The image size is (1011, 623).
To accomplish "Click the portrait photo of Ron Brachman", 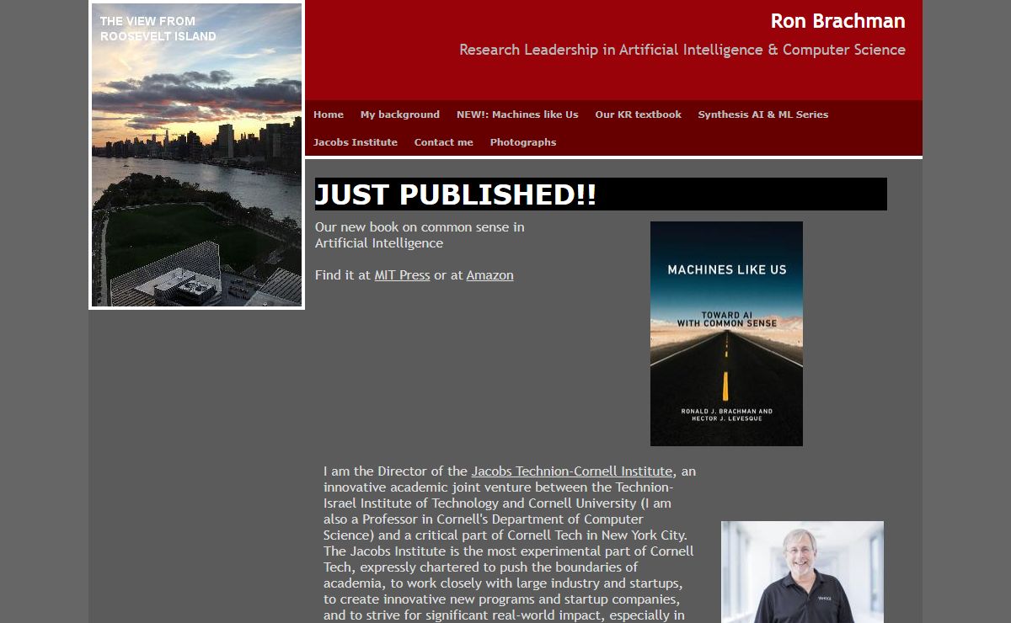I will point(802,572).
